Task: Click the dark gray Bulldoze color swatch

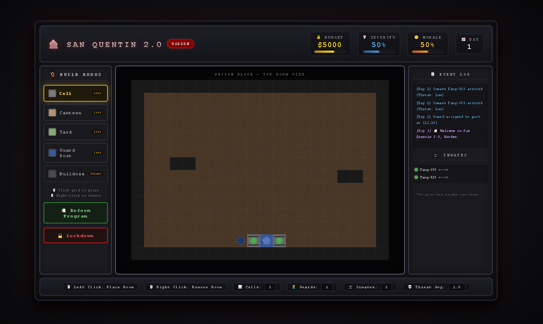Action: (x=52, y=174)
